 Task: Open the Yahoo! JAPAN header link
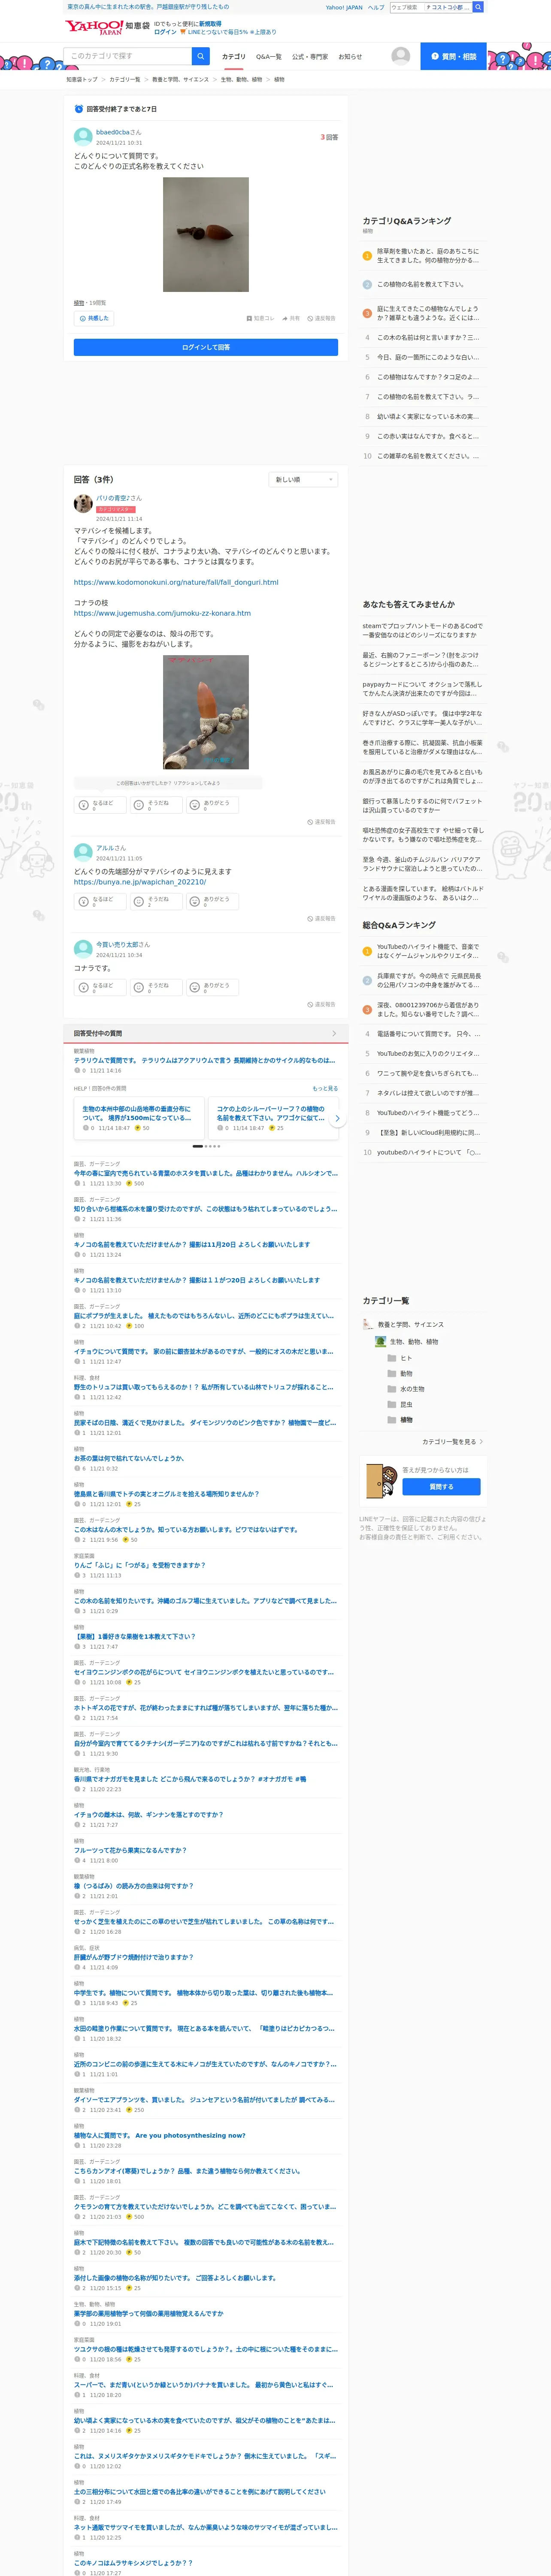(x=344, y=7)
